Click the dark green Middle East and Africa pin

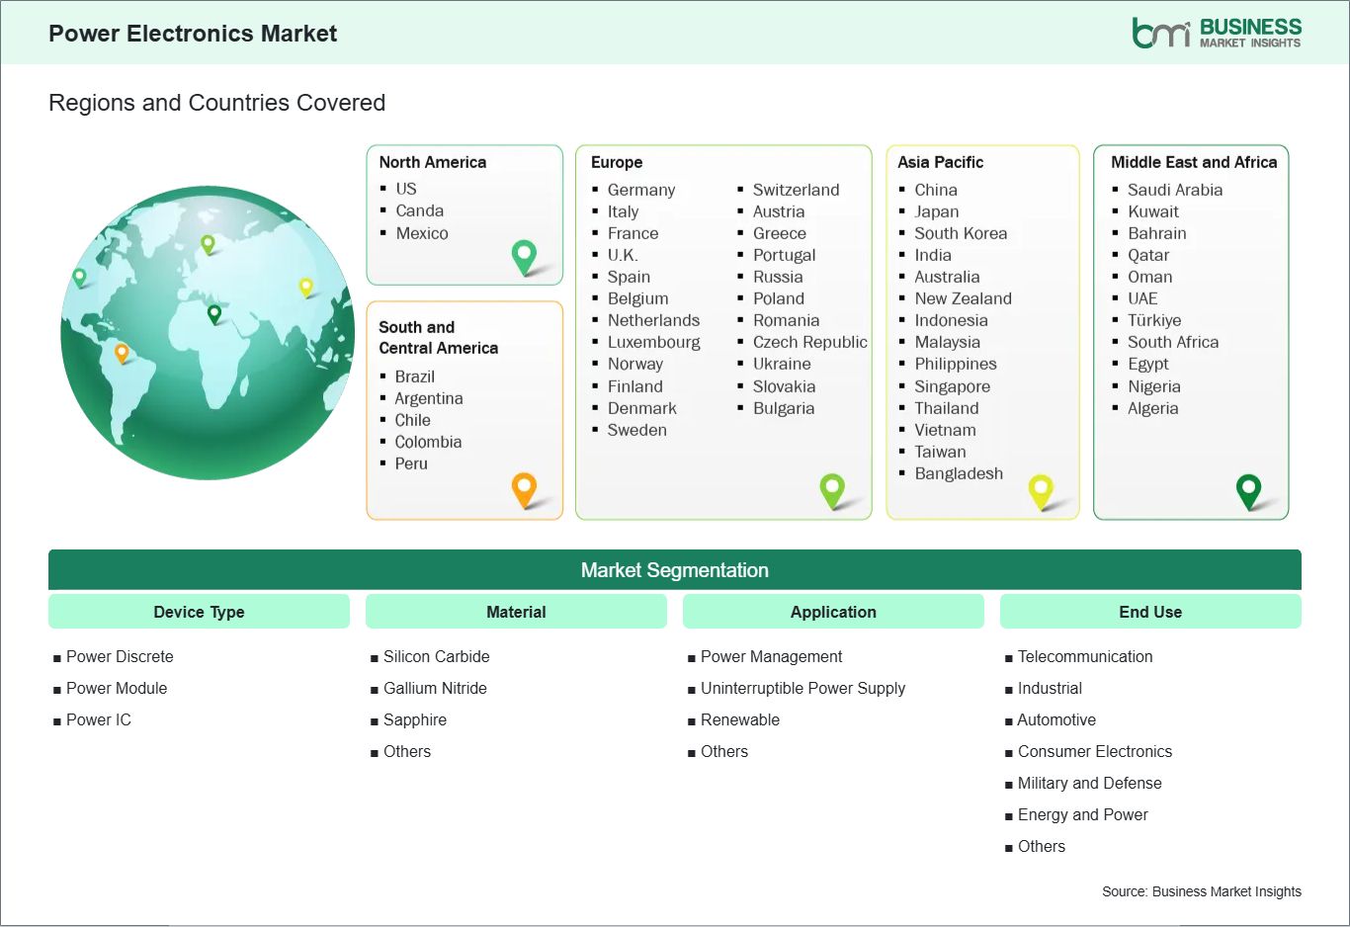point(1250,489)
